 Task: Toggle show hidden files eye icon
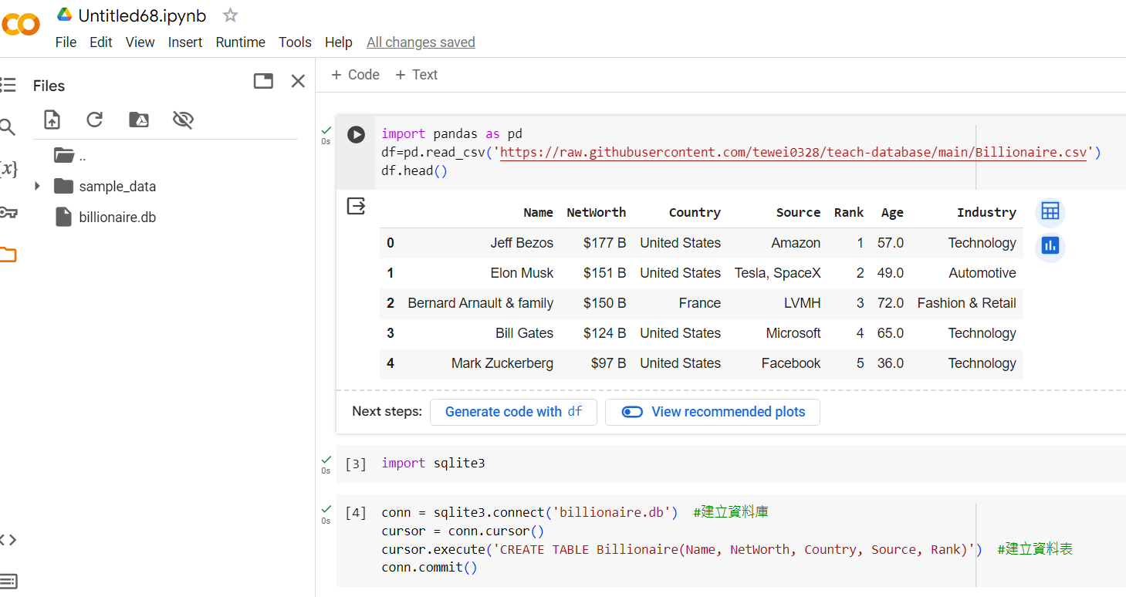coord(183,120)
